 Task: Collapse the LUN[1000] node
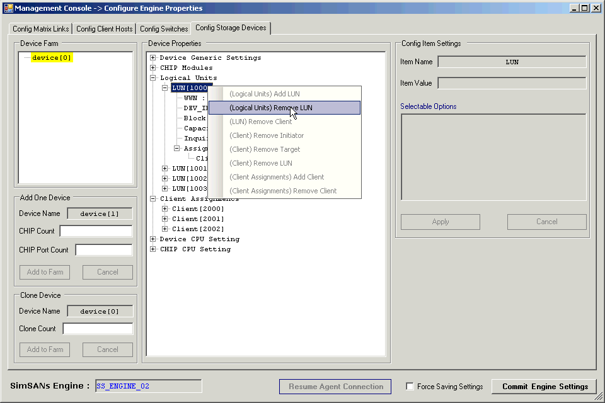(164, 88)
